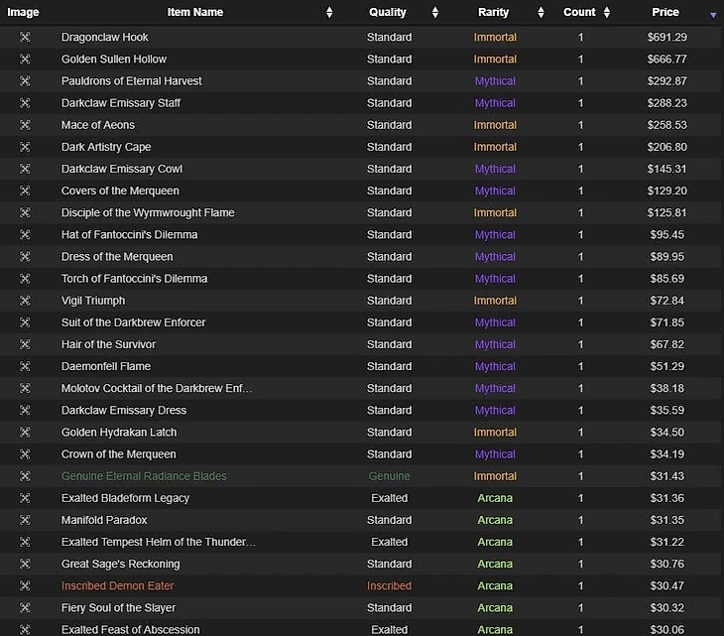This screenshot has width=724, height=636.
Task: Click the Image column header
Action: coord(23,13)
